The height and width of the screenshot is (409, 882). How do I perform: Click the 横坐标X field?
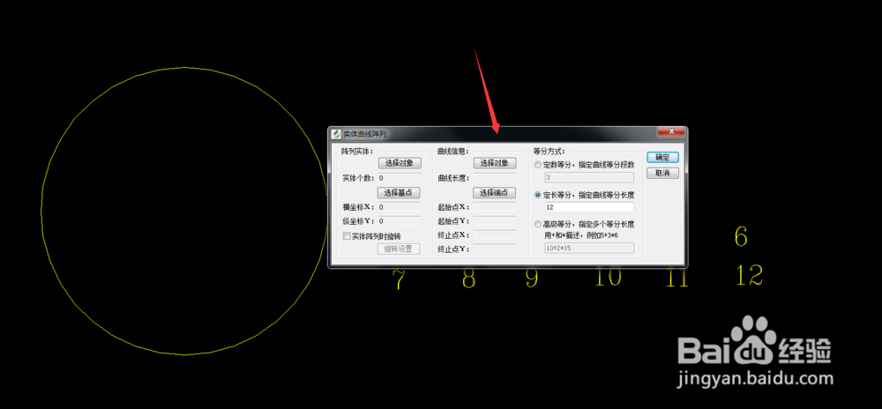click(400, 207)
